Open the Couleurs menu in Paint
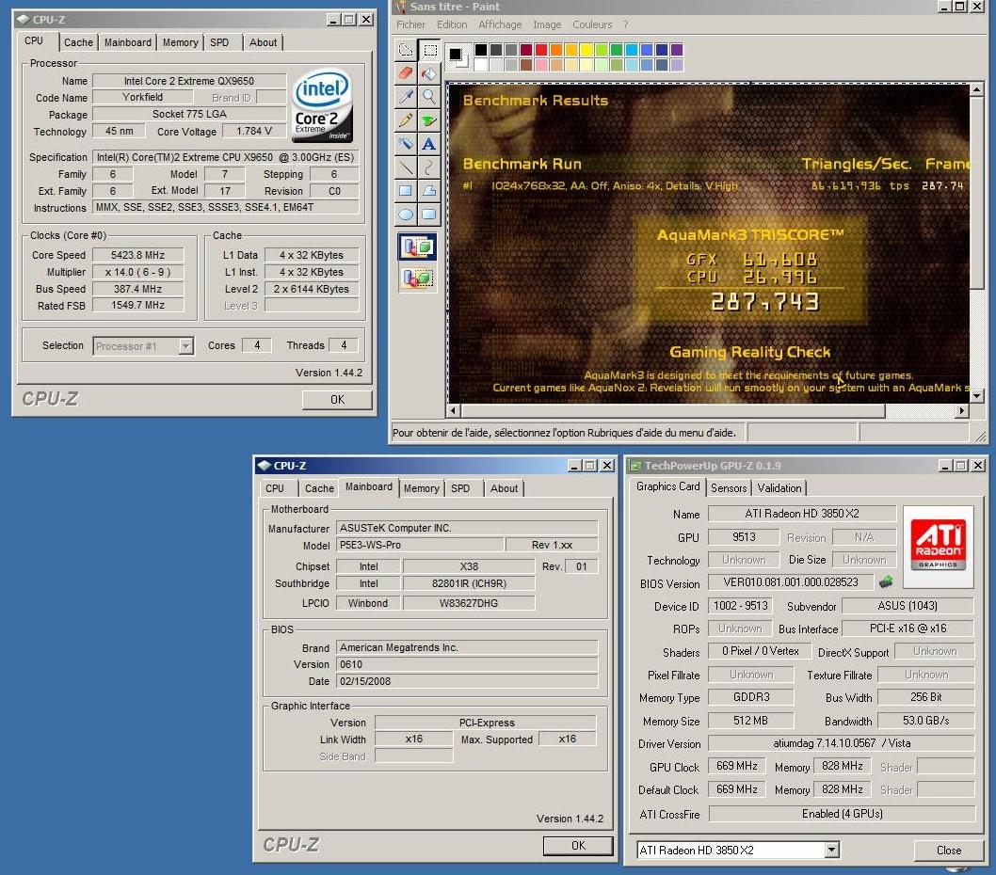Screen dimensions: 996x875 point(592,24)
